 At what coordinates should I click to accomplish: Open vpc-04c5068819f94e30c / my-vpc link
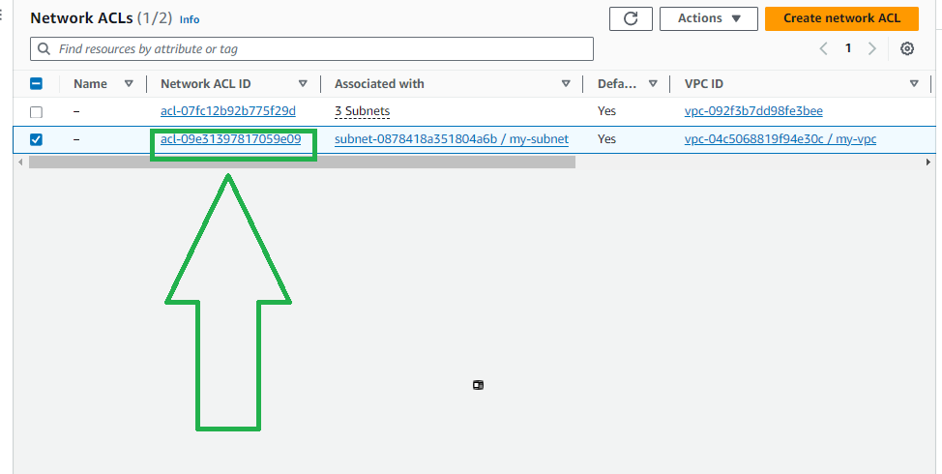(x=780, y=139)
